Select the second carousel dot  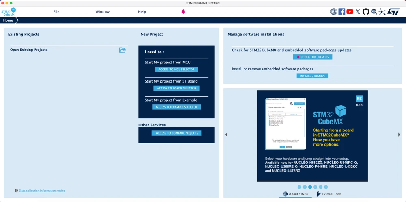coord(305,187)
